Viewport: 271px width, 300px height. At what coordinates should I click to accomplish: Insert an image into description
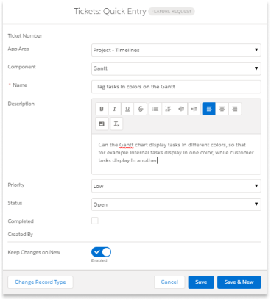[x=102, y=124]
